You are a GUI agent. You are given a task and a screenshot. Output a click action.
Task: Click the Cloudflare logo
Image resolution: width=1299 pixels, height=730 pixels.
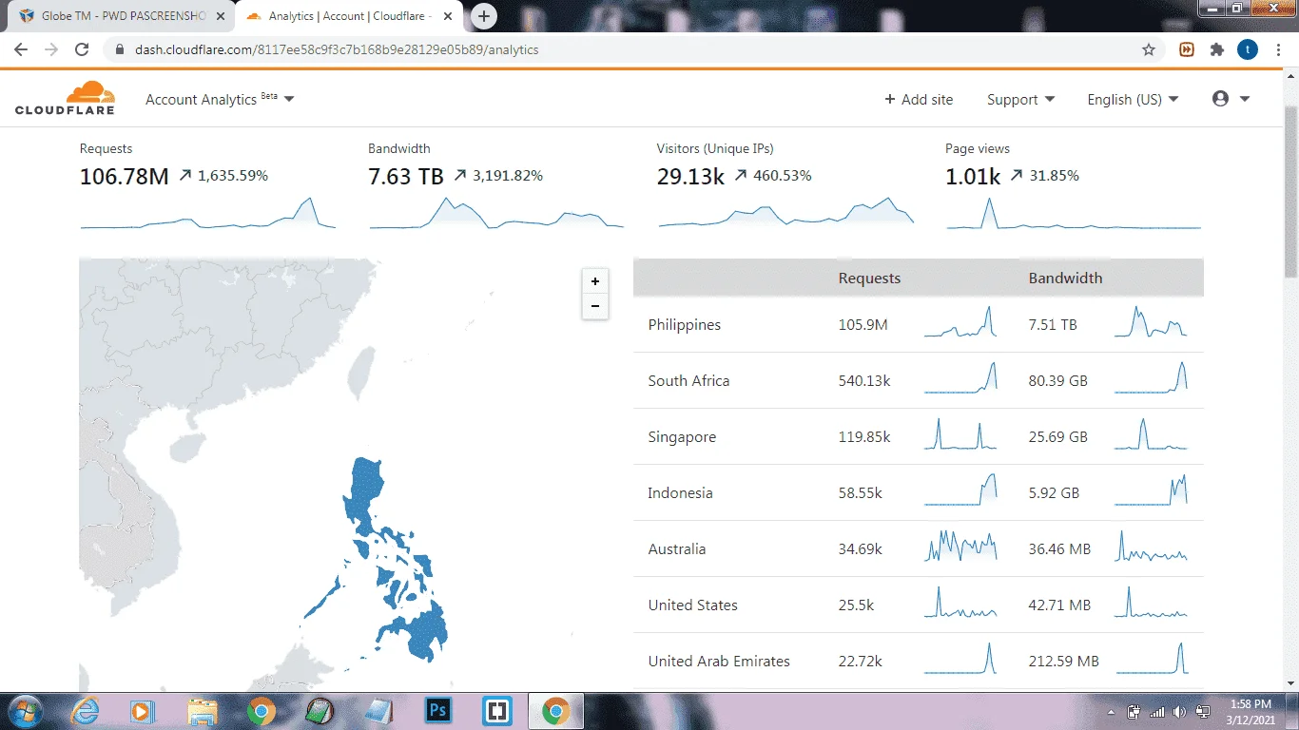pos(65,98)
